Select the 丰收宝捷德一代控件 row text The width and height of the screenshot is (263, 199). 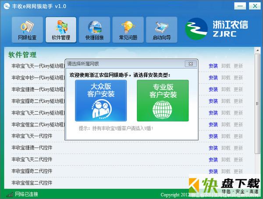[32, 148]
